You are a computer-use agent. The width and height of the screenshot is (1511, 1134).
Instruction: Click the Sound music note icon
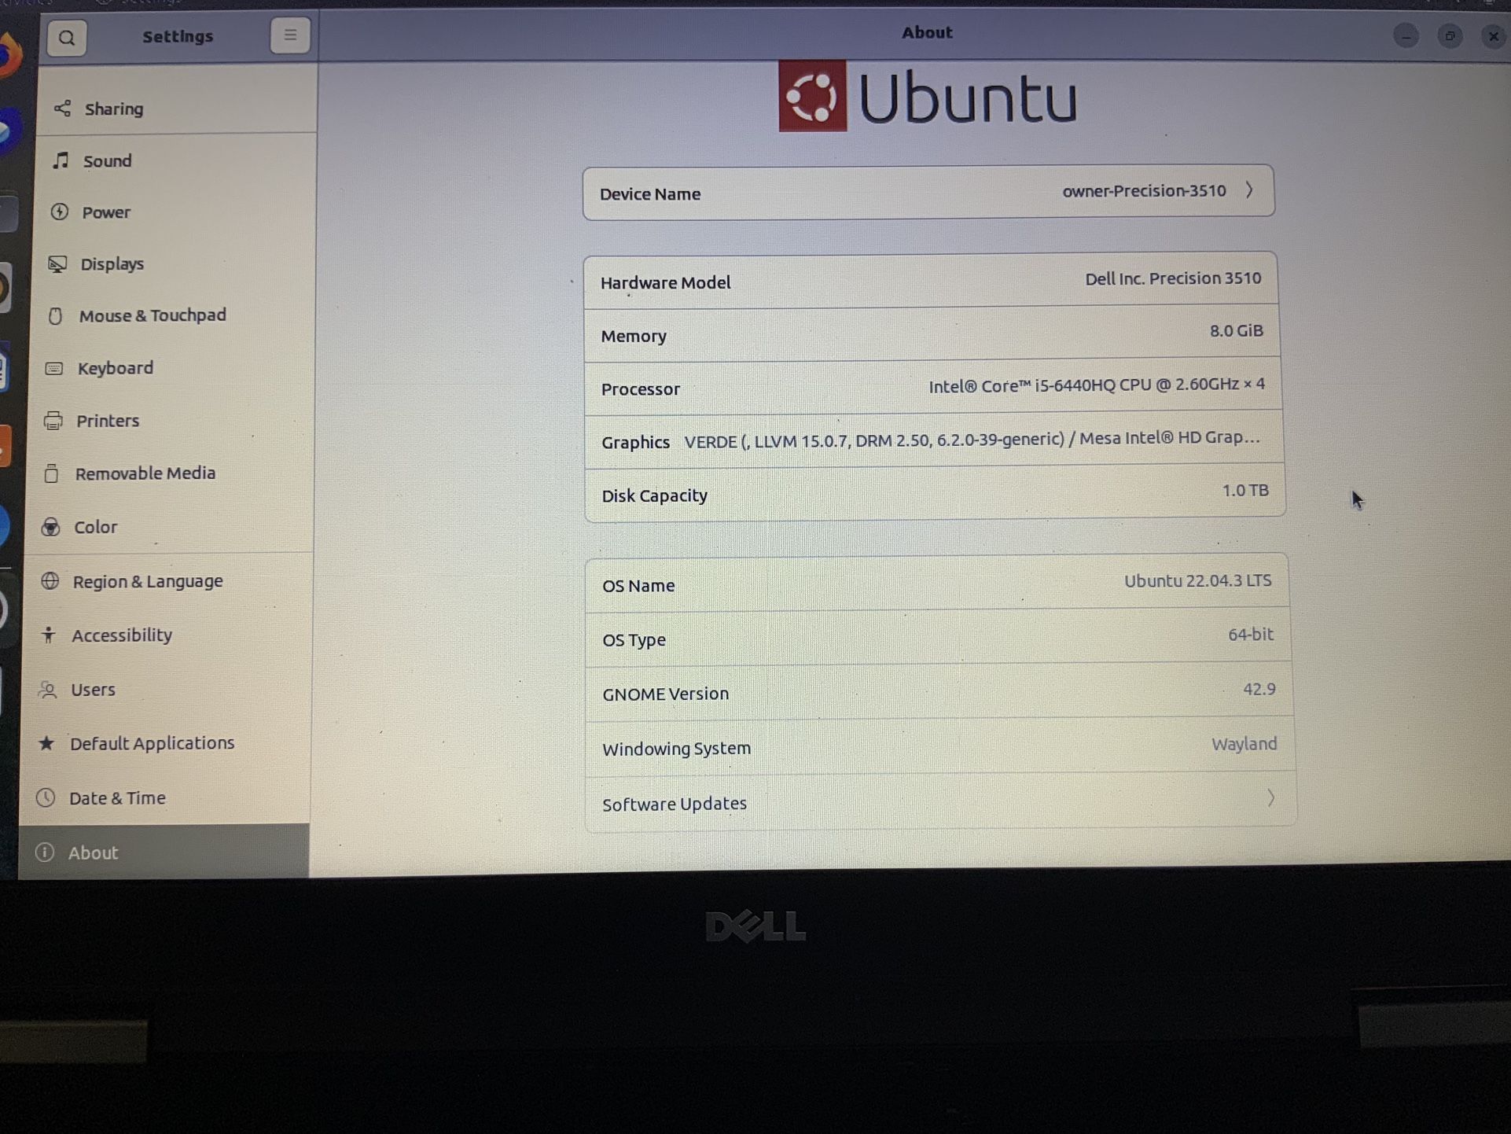[x=61, y=160]
